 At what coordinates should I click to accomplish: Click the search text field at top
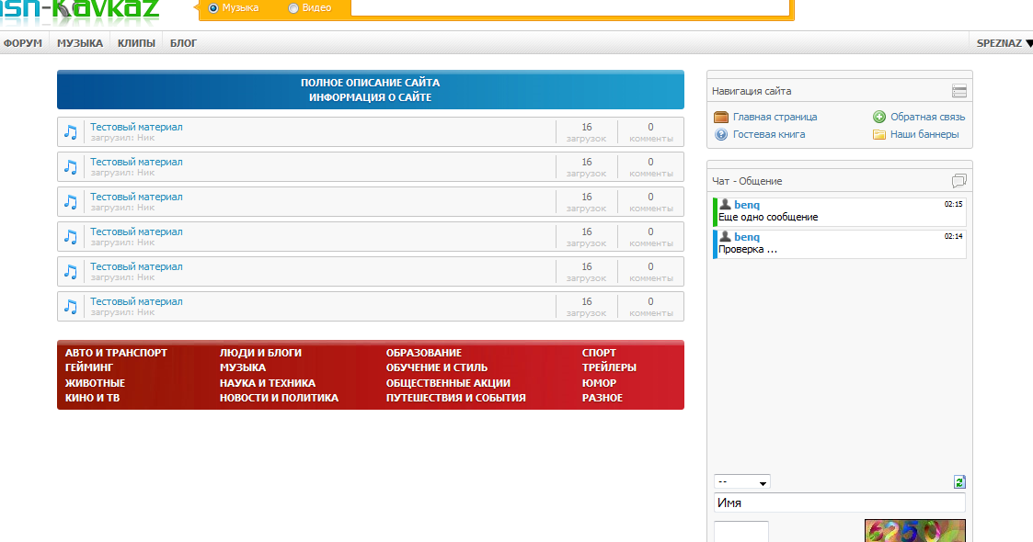coord(570,8)
